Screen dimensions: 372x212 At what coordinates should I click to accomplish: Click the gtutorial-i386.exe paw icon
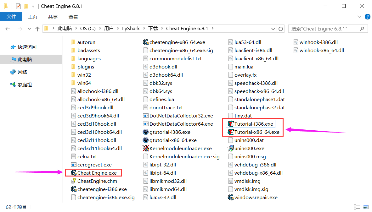(x=146, y=132)
